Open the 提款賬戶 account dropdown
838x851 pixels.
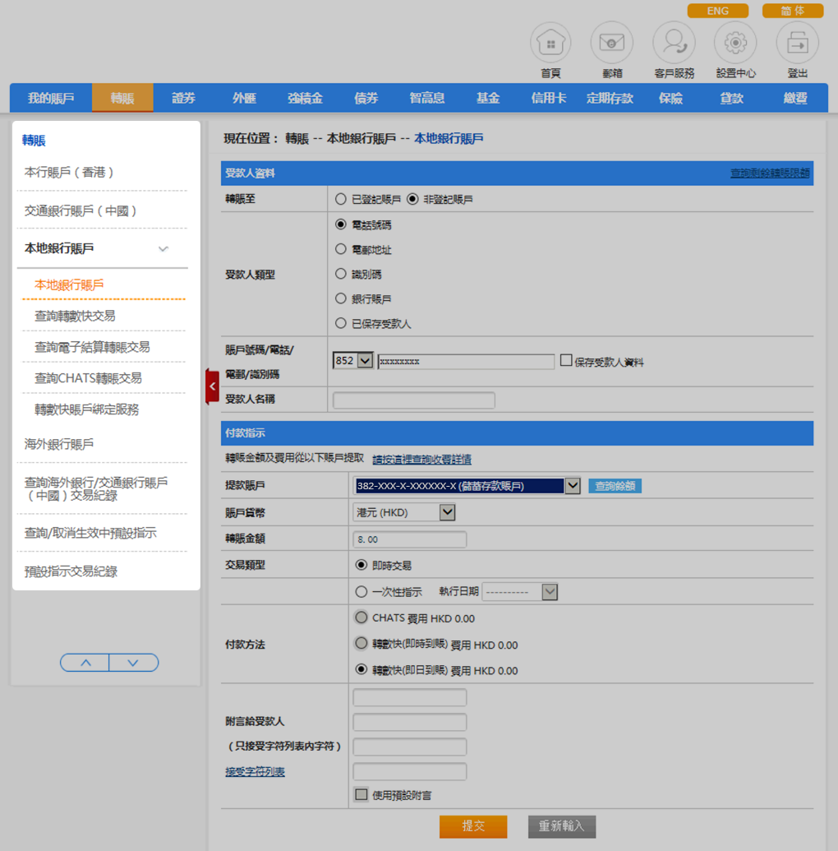pyautogui.click(x=573, y=486)
